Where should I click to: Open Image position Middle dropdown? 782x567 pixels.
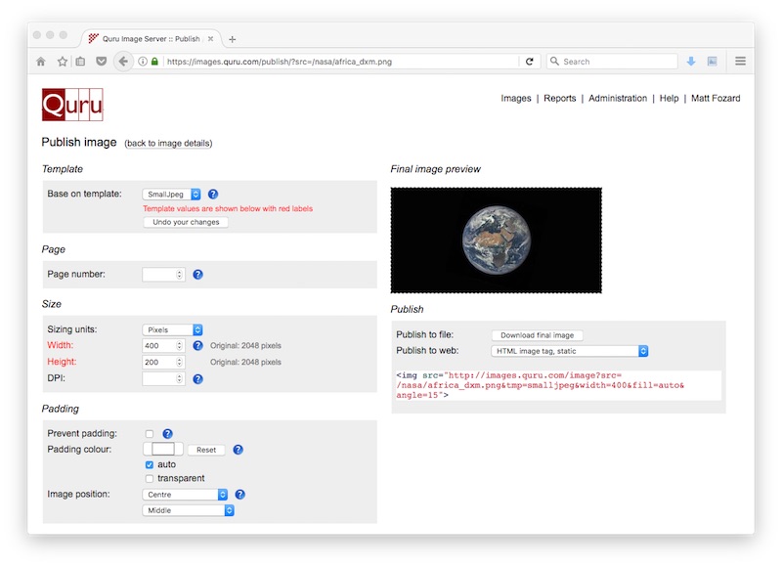[x=188, y=510]
